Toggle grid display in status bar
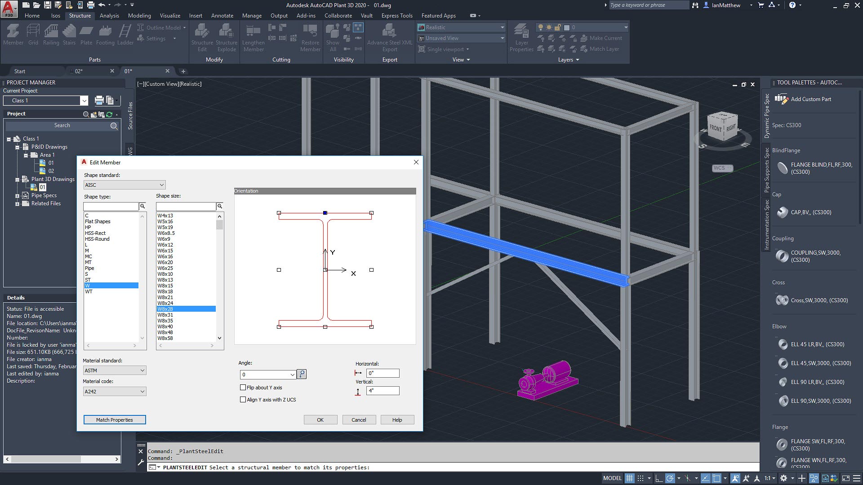 click(x=629, y=478)
